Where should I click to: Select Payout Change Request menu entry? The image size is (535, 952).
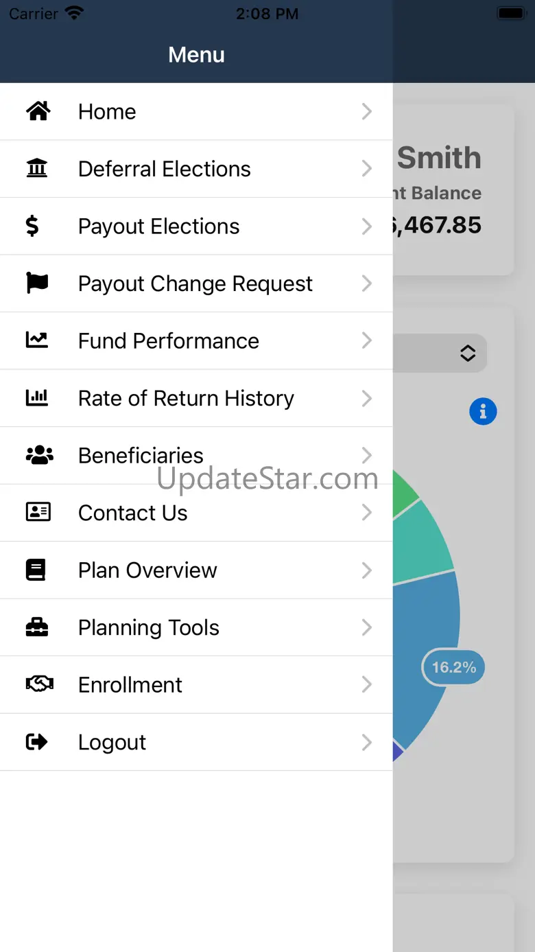(195, 283)
